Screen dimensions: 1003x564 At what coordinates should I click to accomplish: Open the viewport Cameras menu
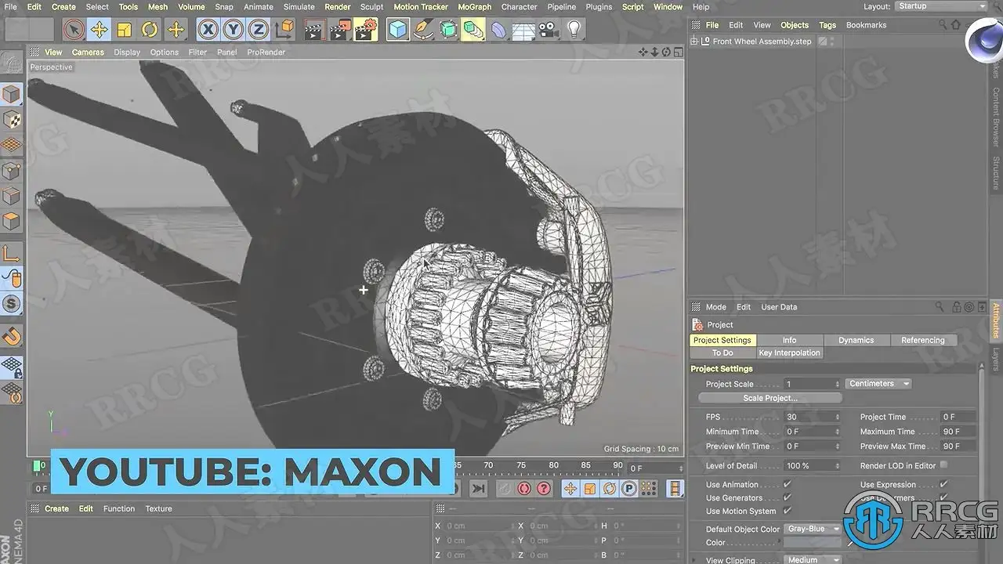(88, 52)
